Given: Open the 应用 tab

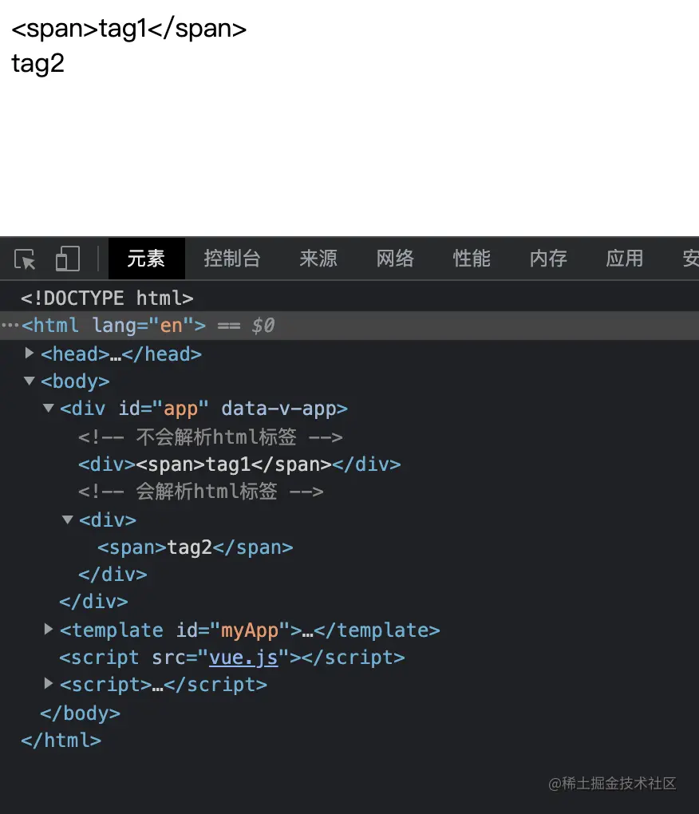Looking at the screenshot, I should 624,259.
